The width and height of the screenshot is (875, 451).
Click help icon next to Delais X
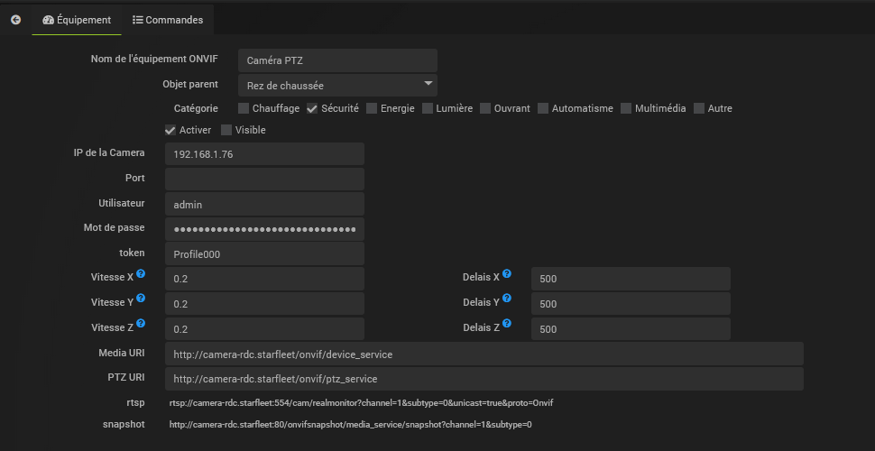507,274
